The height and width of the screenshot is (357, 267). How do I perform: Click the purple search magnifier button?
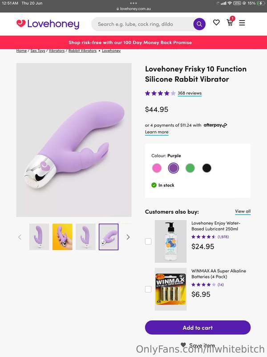click(x=199, y=24)
